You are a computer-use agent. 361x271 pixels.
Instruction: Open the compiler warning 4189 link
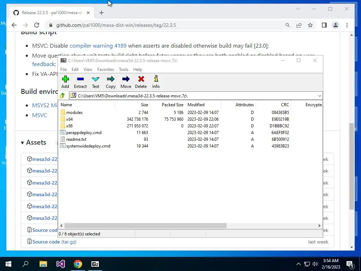[x=98, y=46]
